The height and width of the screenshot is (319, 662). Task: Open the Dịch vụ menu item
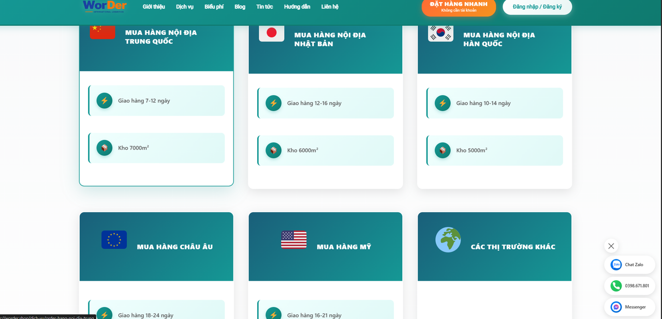coord(185,7)
